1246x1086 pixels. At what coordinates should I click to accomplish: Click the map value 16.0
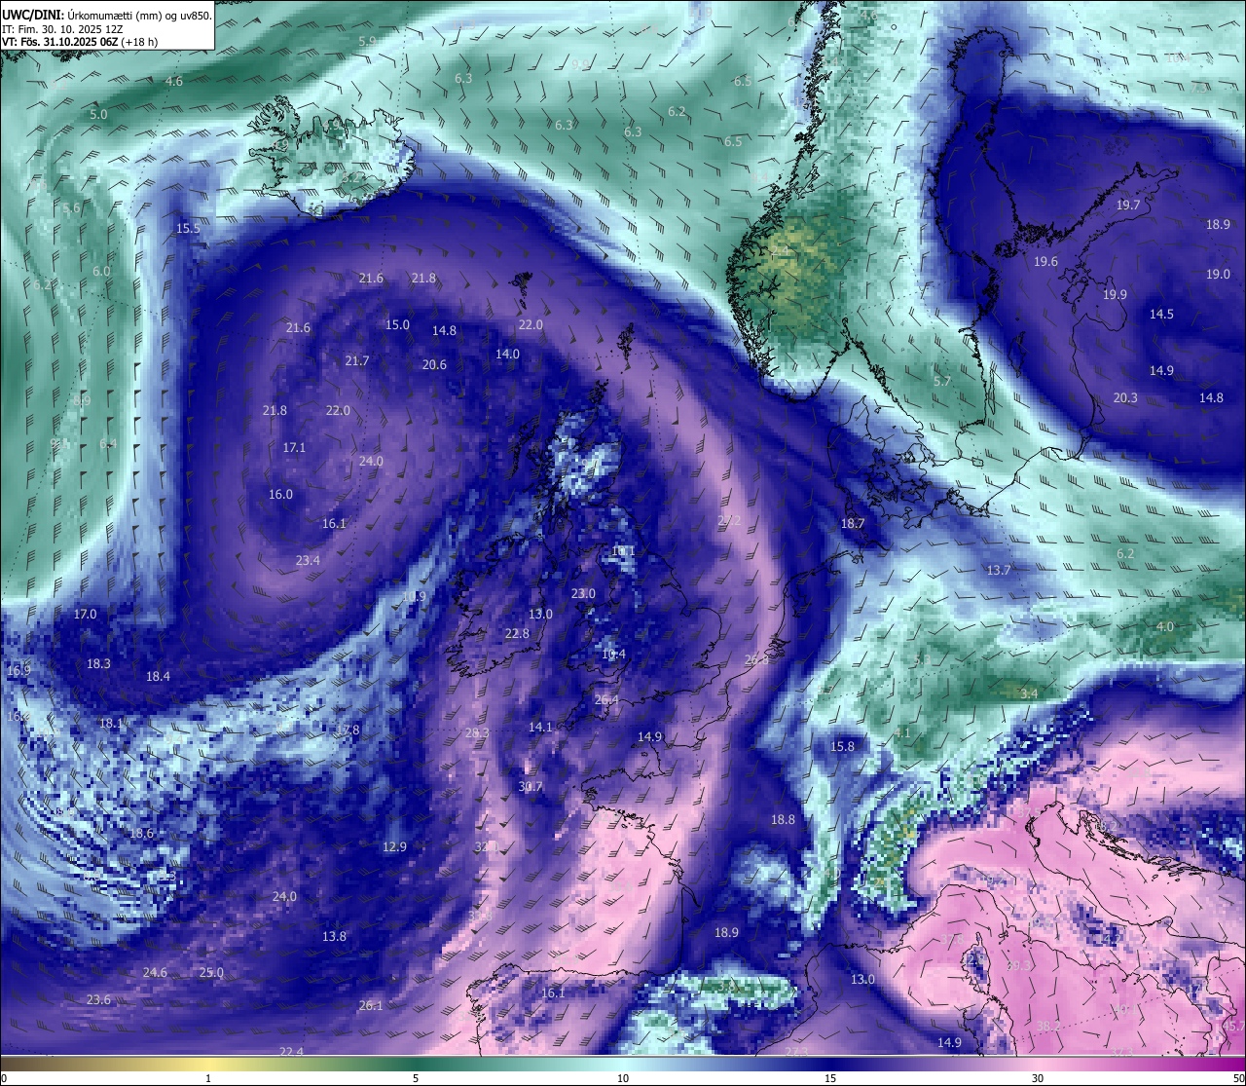[280, 495]
